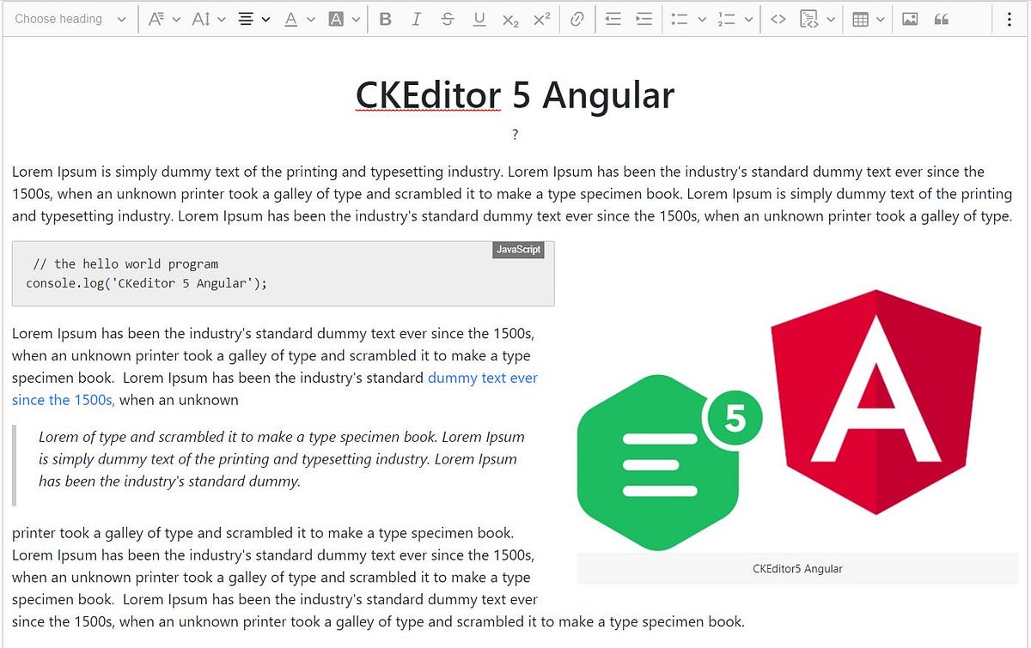Expand the insert table dropdown arrow
Viewport: 1031px width, 648px height.
pos(882,18)
